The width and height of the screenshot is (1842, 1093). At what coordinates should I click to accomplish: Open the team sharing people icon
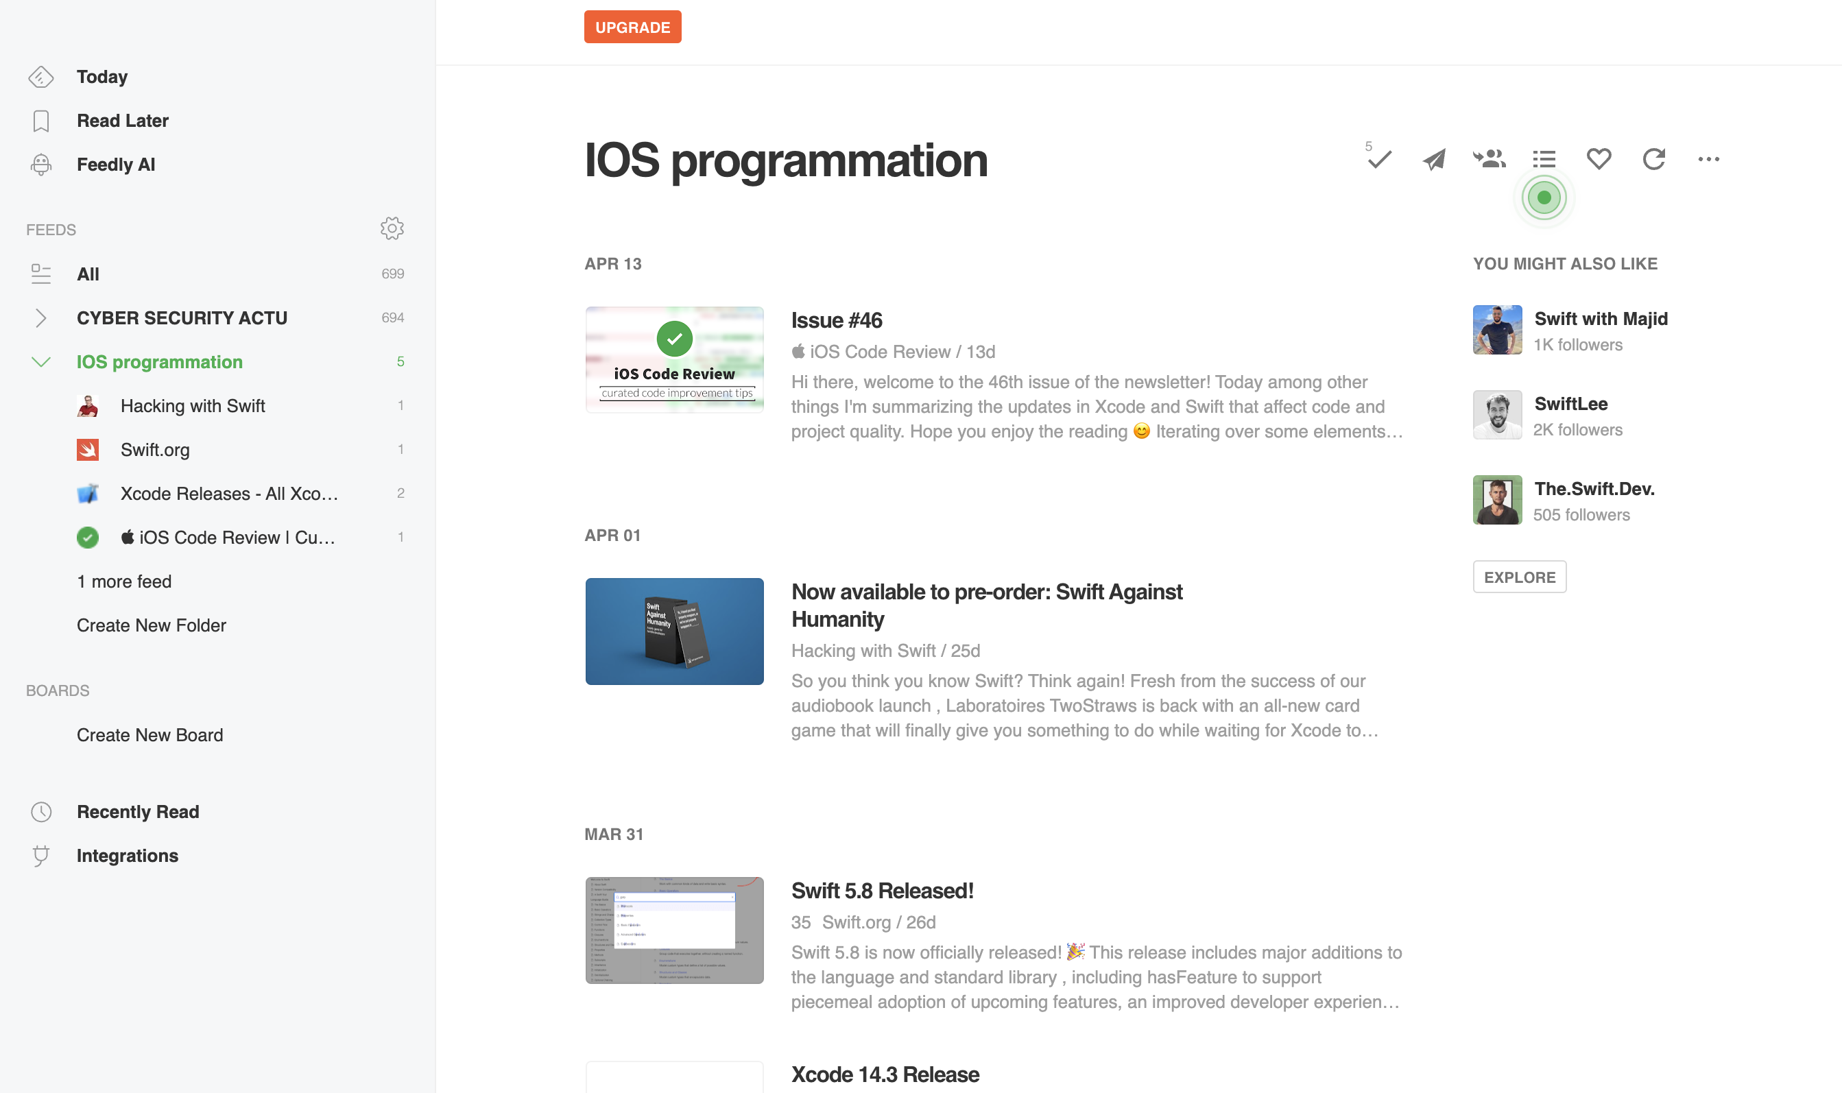tap(1490, 158)
